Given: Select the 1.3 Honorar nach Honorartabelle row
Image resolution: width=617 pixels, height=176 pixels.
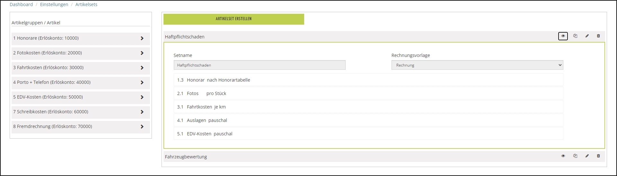Looking at the screenshot, I should tap(368, 80).
